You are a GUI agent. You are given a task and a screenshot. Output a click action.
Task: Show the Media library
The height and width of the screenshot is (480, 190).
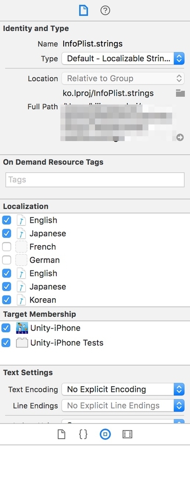point(127,434)
